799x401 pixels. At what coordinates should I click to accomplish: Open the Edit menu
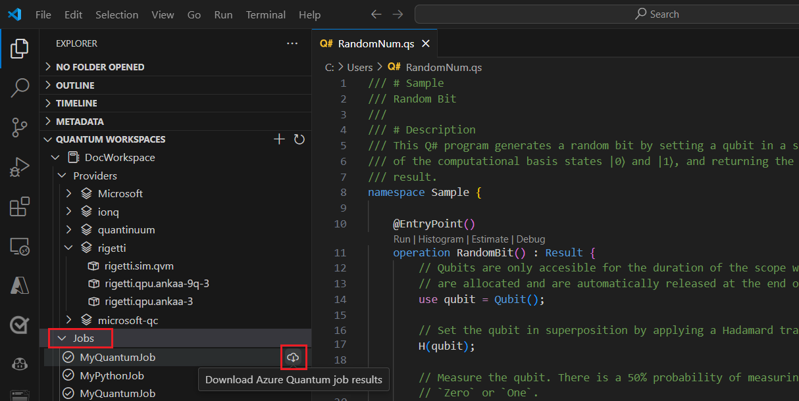tap(74, 14)
